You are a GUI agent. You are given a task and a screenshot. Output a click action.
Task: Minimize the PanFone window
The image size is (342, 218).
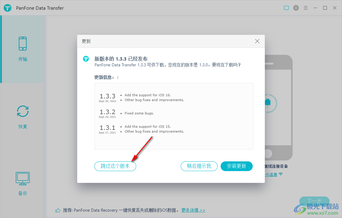315,8
